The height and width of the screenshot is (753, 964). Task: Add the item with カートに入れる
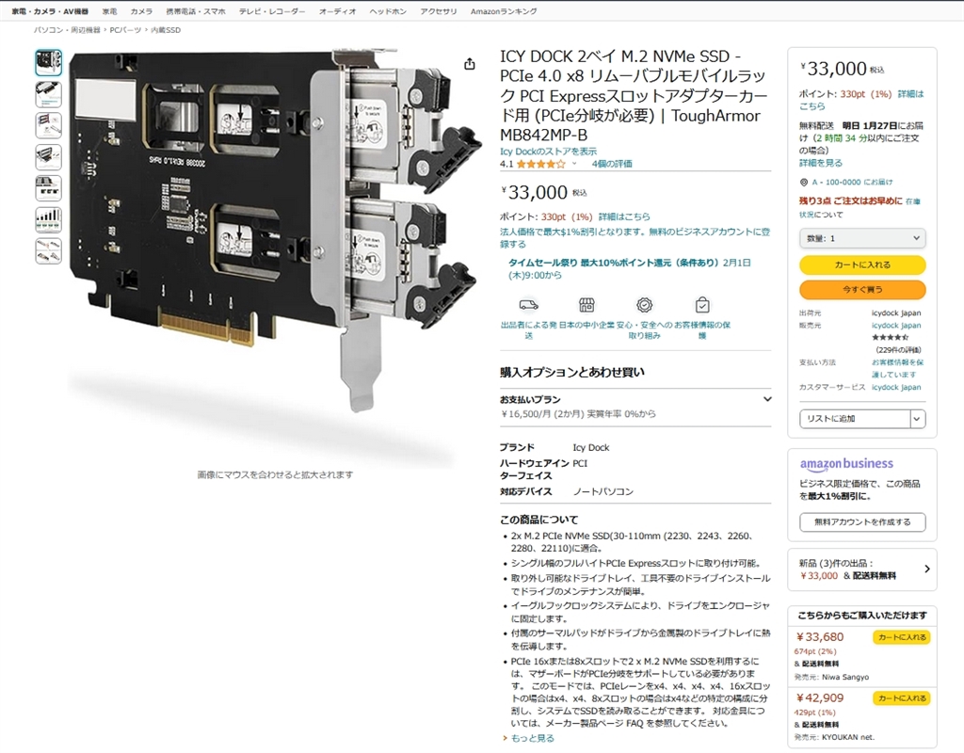[x=862, y=264]
